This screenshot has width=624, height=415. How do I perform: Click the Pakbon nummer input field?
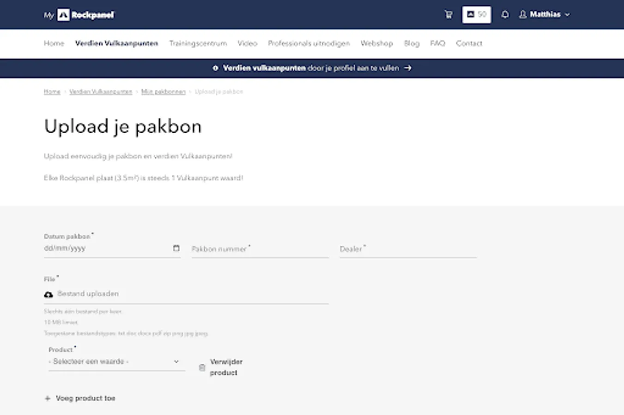tap(260, 249)
